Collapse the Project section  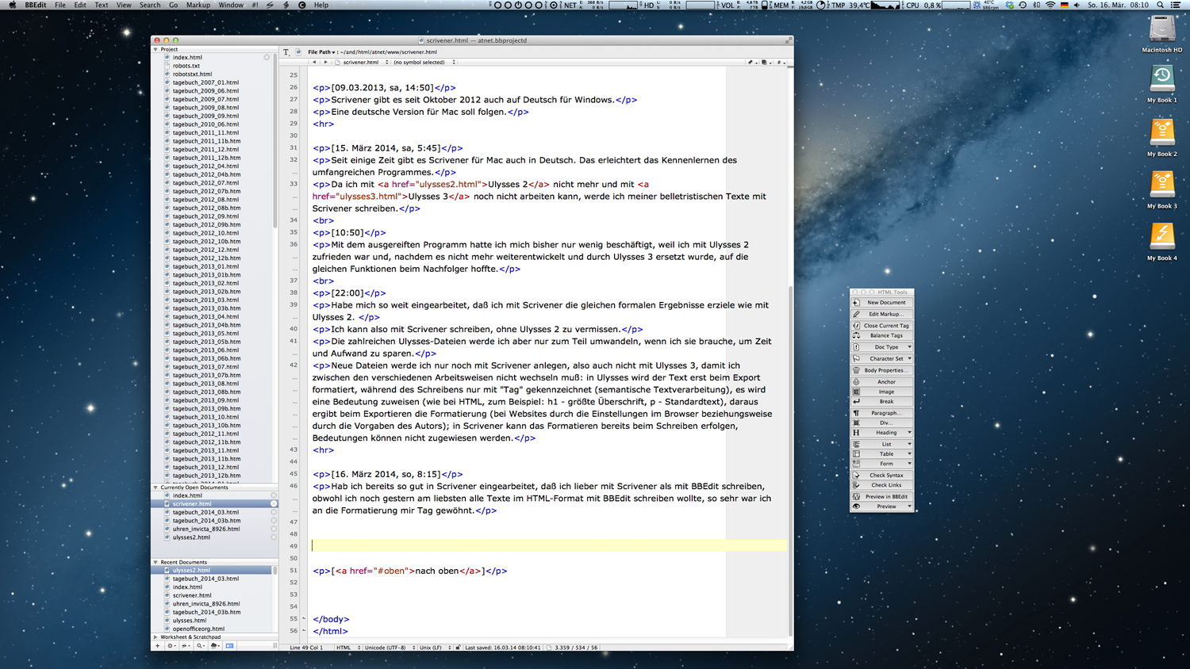[155, 49]
